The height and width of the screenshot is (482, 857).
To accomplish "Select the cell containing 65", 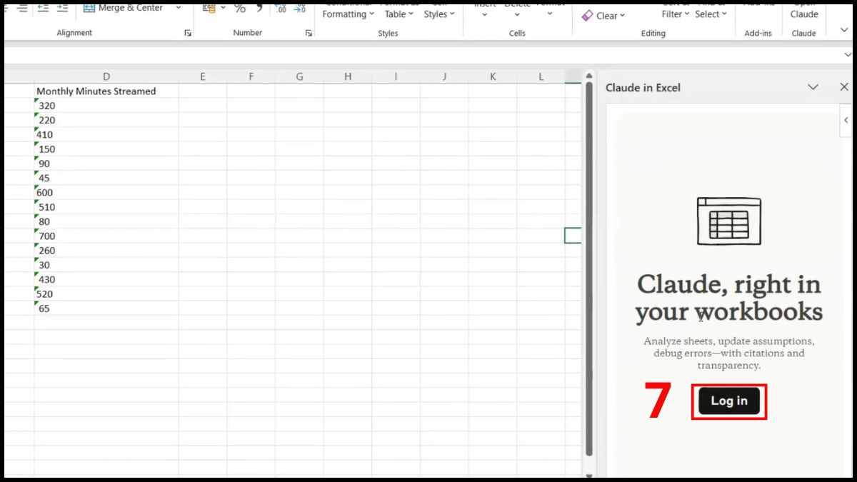I will pyautogui.click(x=106, y=308).
